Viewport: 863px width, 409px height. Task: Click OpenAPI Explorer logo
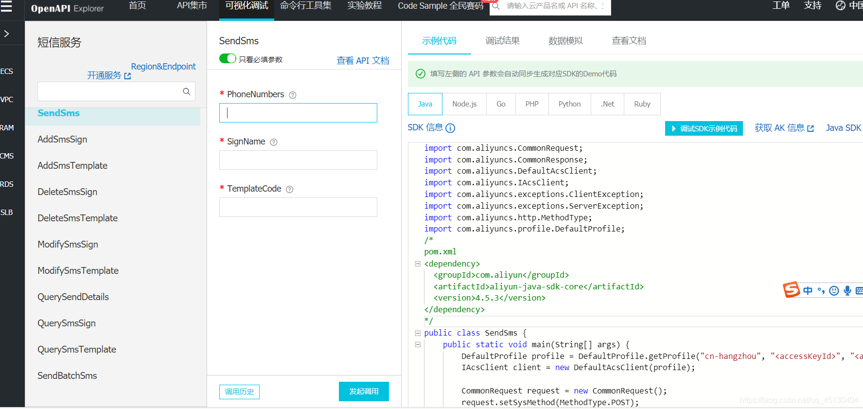tap(67, 8)
